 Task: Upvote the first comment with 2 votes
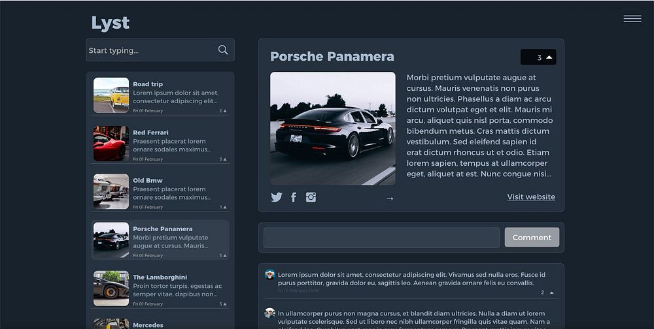552,292
